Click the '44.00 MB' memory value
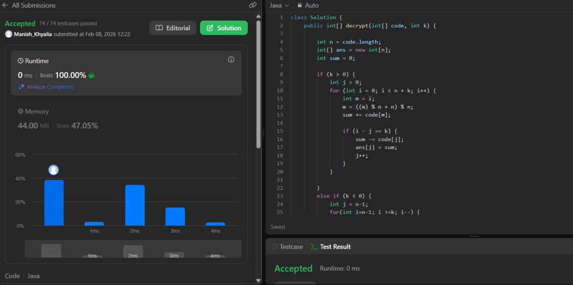Viewport: 573px width, 285px height. coord(33,126)
